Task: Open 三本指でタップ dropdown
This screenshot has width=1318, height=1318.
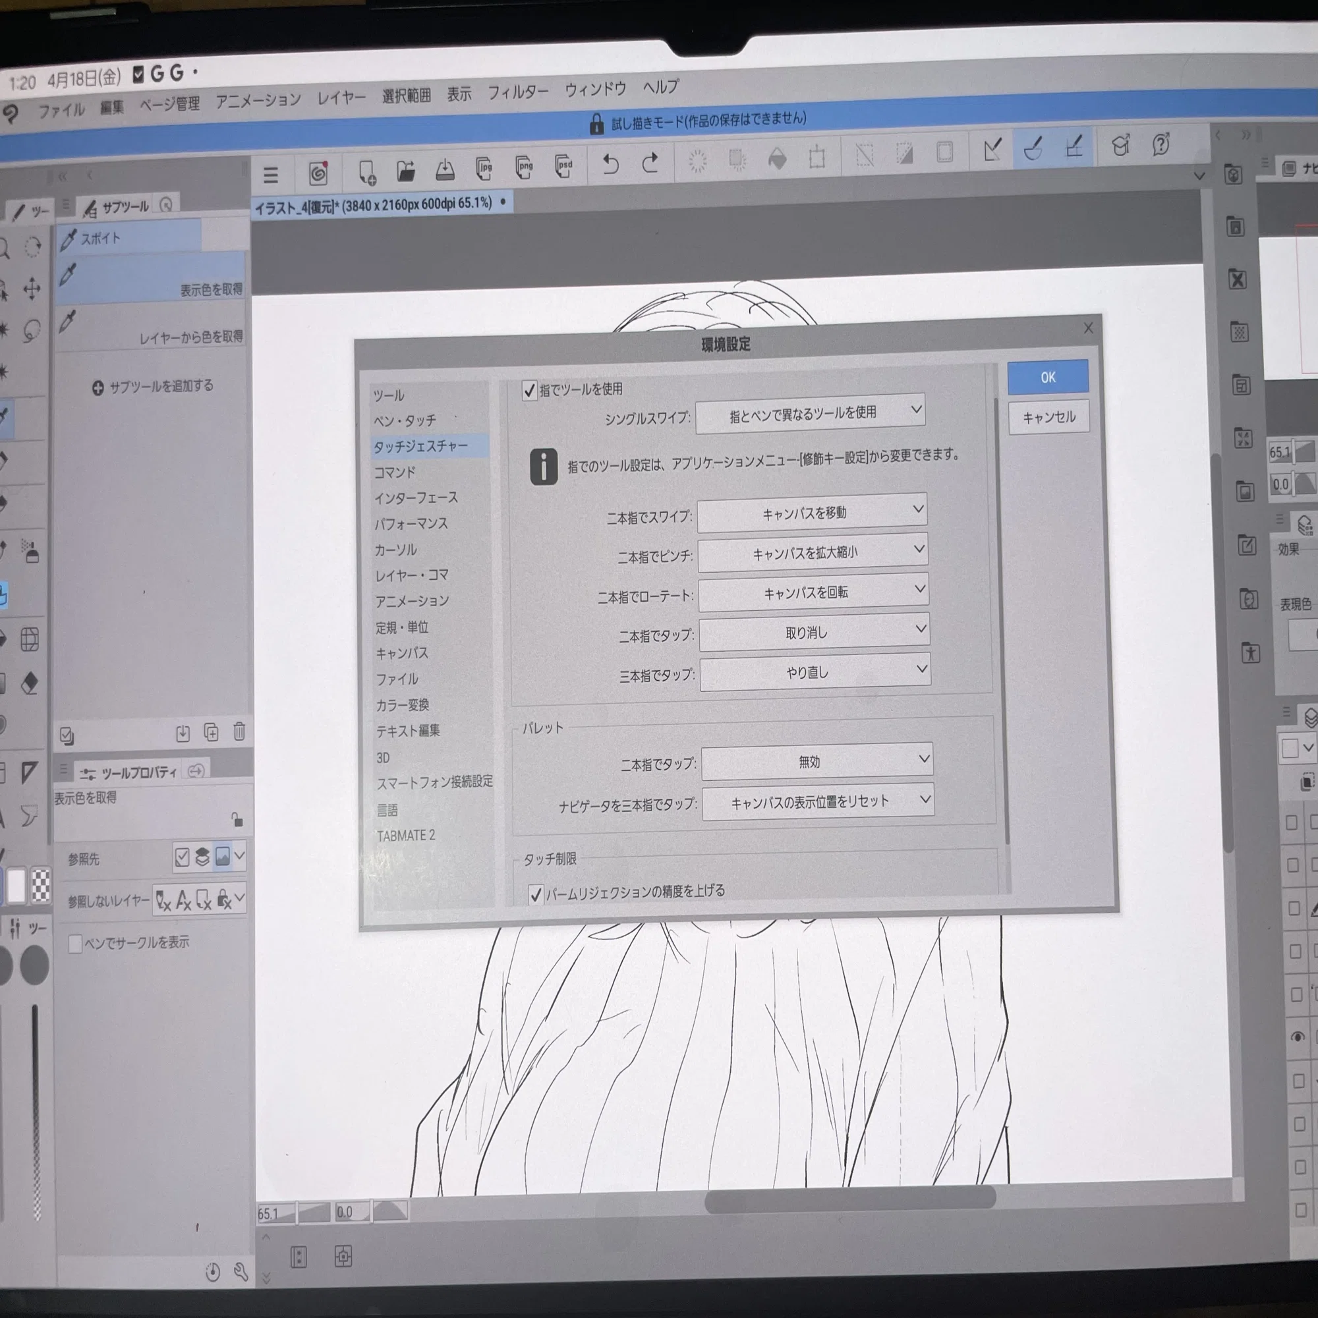Action: click(x=815, y=672)
